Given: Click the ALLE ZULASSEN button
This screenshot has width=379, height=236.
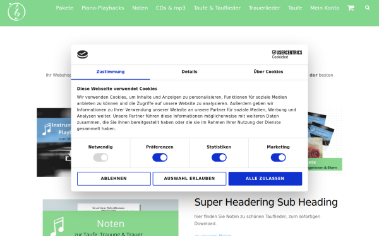Looking at the screenshot, I should click(x=265, y=179).
